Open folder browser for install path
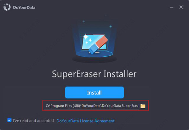 (x=143, y=106)
